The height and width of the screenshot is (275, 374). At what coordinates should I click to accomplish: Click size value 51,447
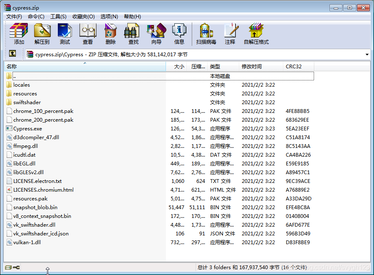tap(176, 207)
